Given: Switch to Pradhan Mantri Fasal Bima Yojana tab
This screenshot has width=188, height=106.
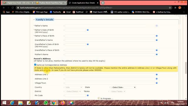Looking at the screenshot, I should coord(51,3).
